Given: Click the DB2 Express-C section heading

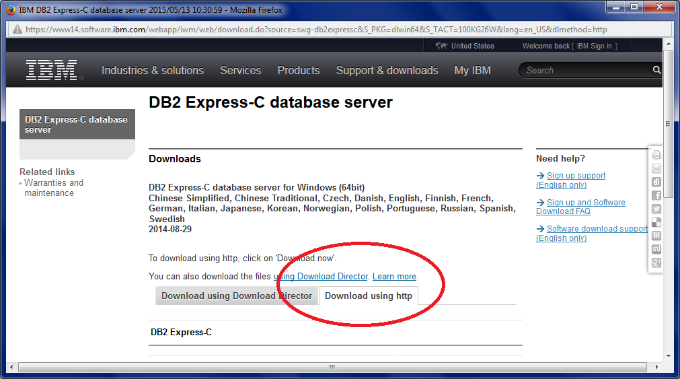Looking at the screenshot, I should click(182, 332).
